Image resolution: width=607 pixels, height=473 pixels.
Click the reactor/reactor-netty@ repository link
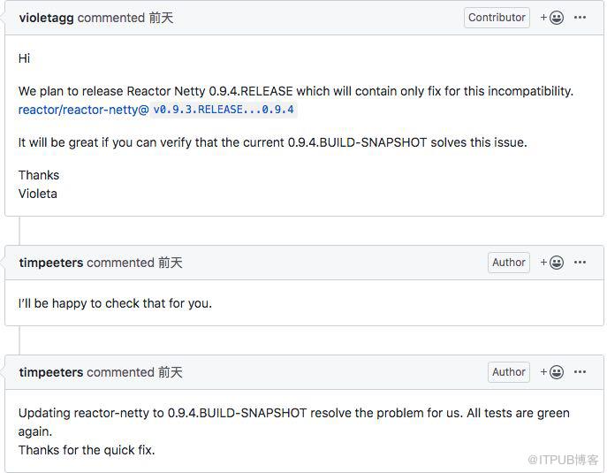pyautogui.click(x=84, y=110)
